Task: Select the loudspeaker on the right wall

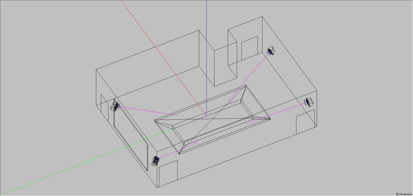Action: [x=309, y=102]
